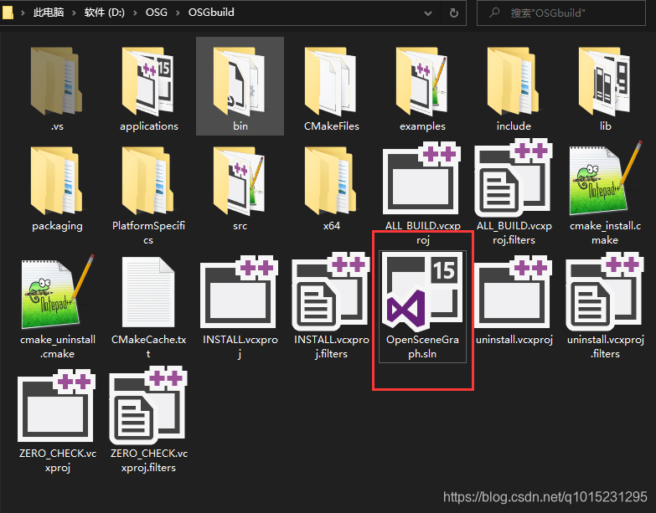
Task: Select the ZERO_CHECK.vcxproj file icon
Action: (x=56, y=405)
